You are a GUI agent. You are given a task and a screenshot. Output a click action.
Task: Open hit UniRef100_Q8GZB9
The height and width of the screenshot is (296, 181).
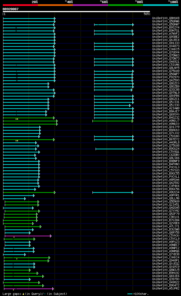click(166, 87)
